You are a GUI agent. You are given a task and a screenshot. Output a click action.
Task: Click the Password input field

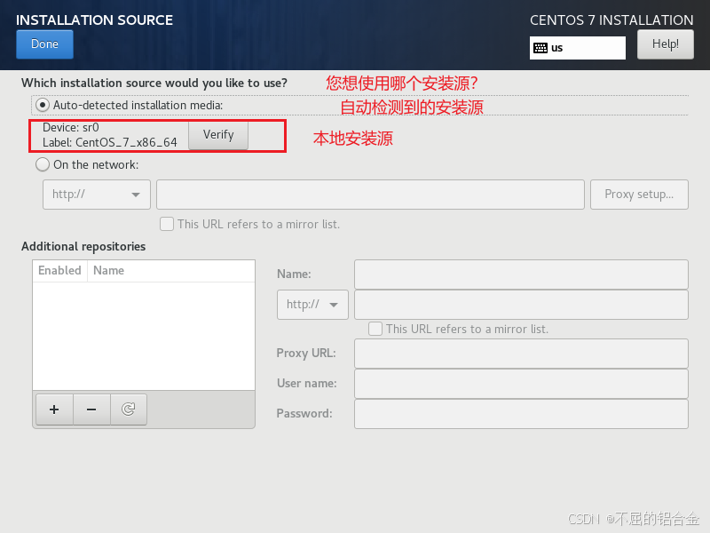tap(521, 414)
